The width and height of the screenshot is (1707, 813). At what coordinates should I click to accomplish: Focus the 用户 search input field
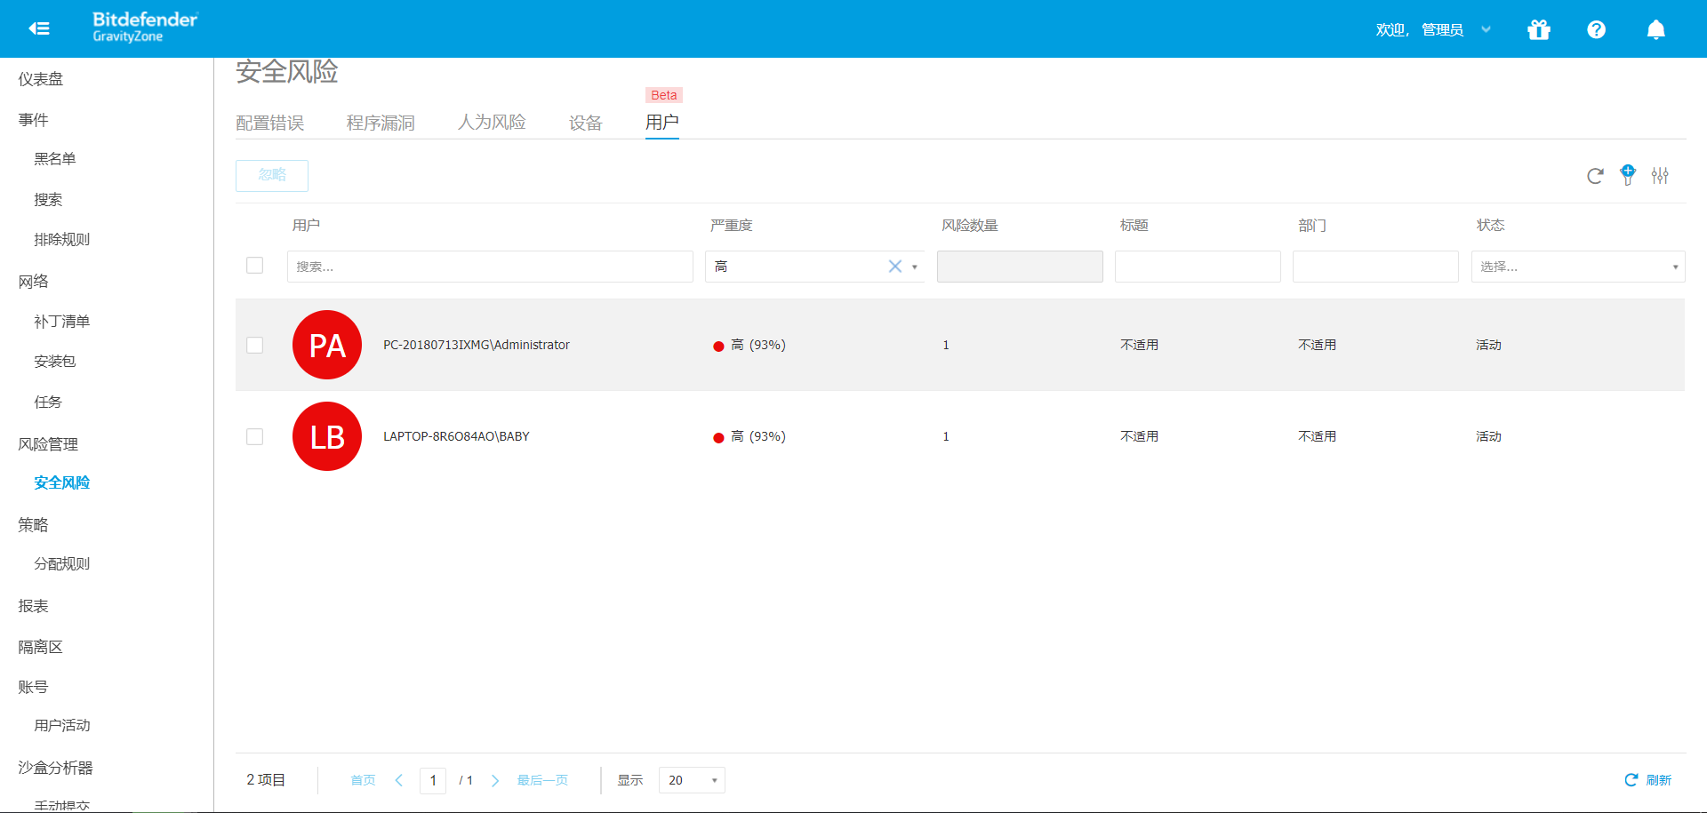pos(490,267)
